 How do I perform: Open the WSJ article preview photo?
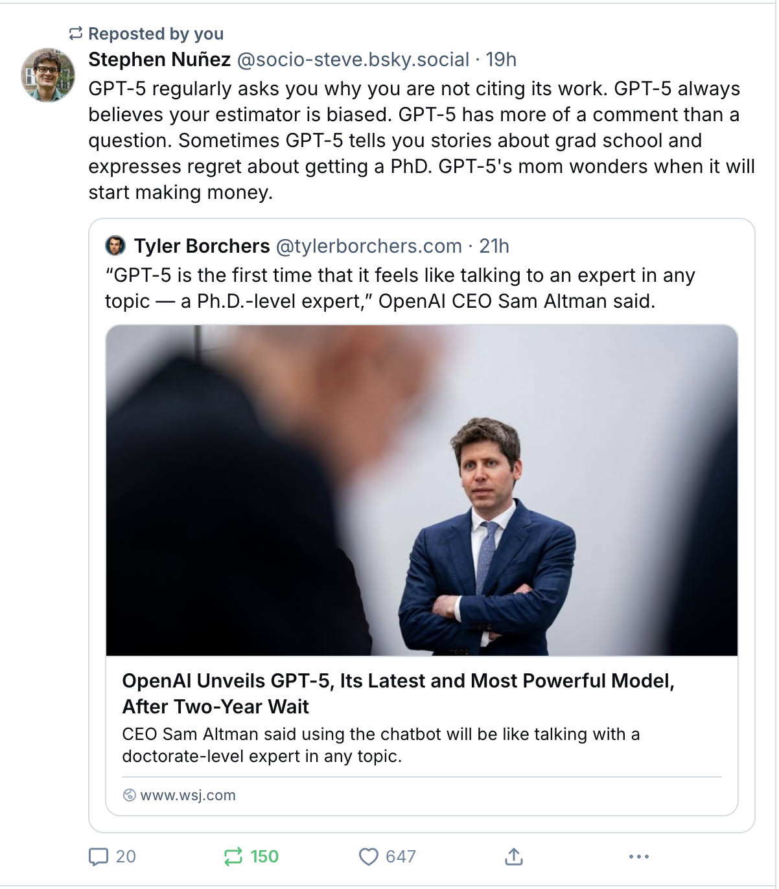point(421,490)
